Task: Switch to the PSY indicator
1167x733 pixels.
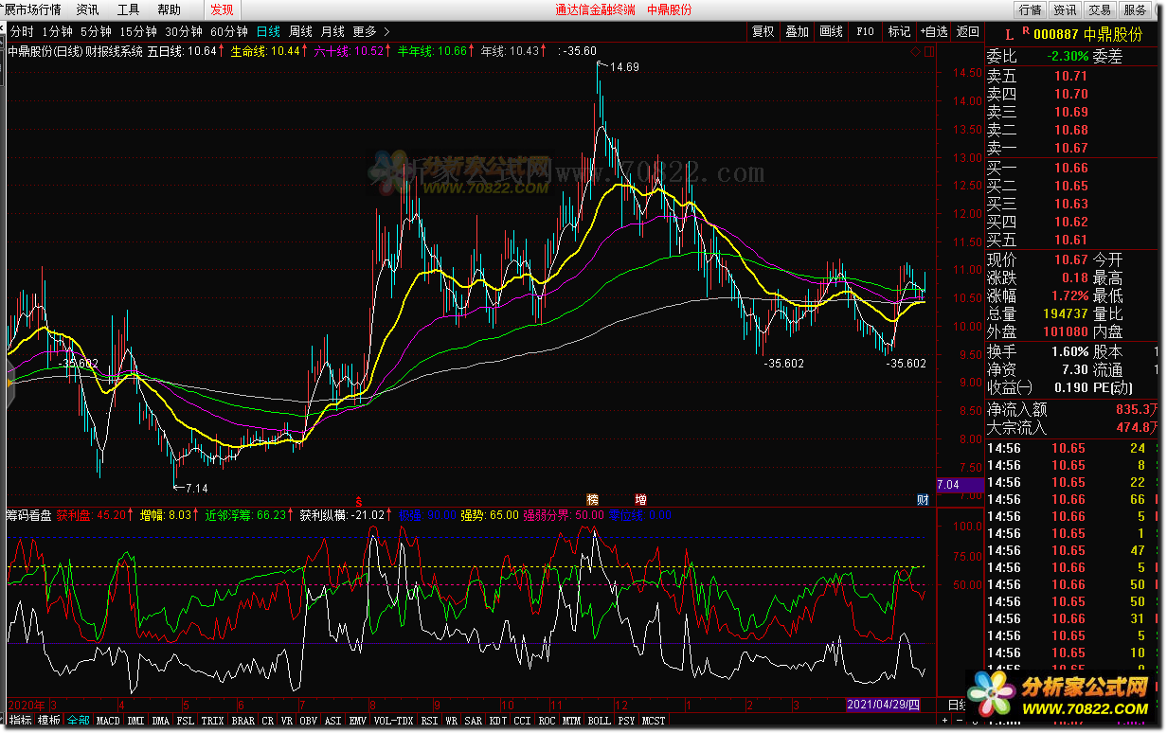Action: coord(626,721)
